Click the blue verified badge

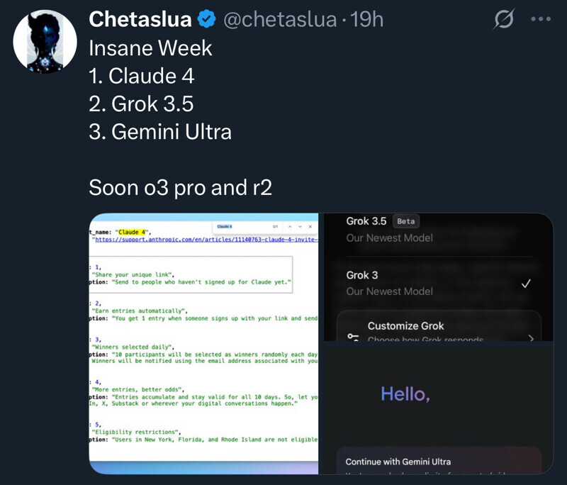(206, 21)
